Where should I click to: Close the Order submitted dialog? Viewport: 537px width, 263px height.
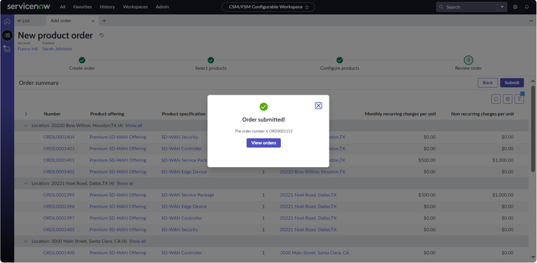tap(318, 106)
